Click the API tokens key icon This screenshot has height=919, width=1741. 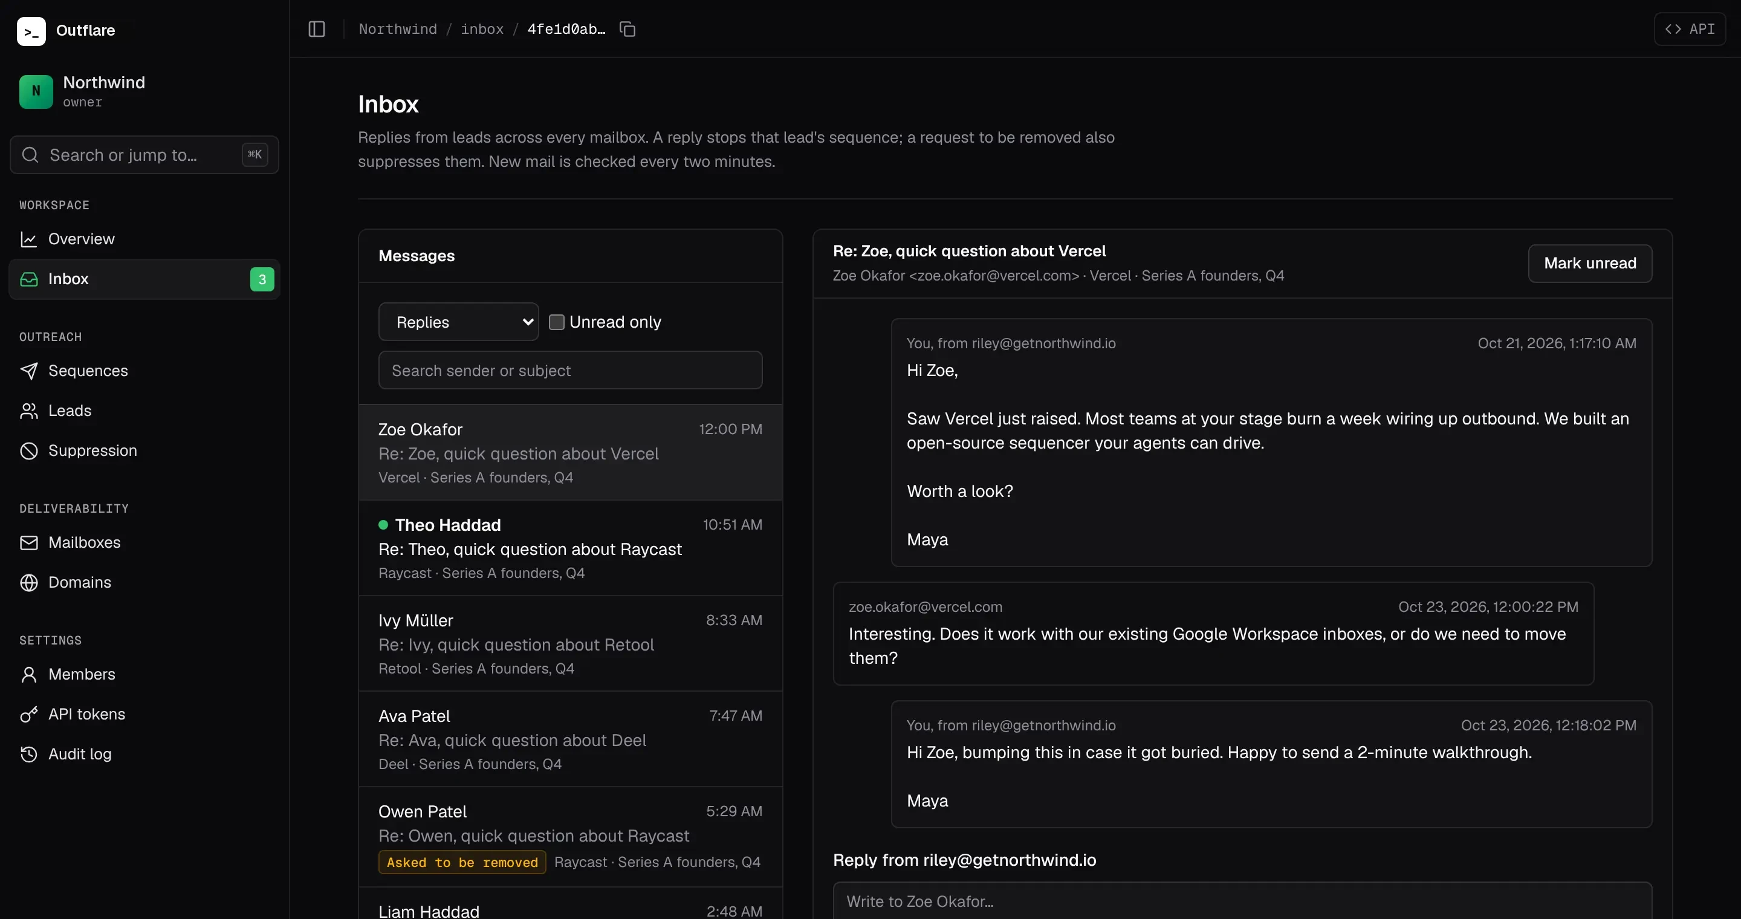(x=29, y=714)
